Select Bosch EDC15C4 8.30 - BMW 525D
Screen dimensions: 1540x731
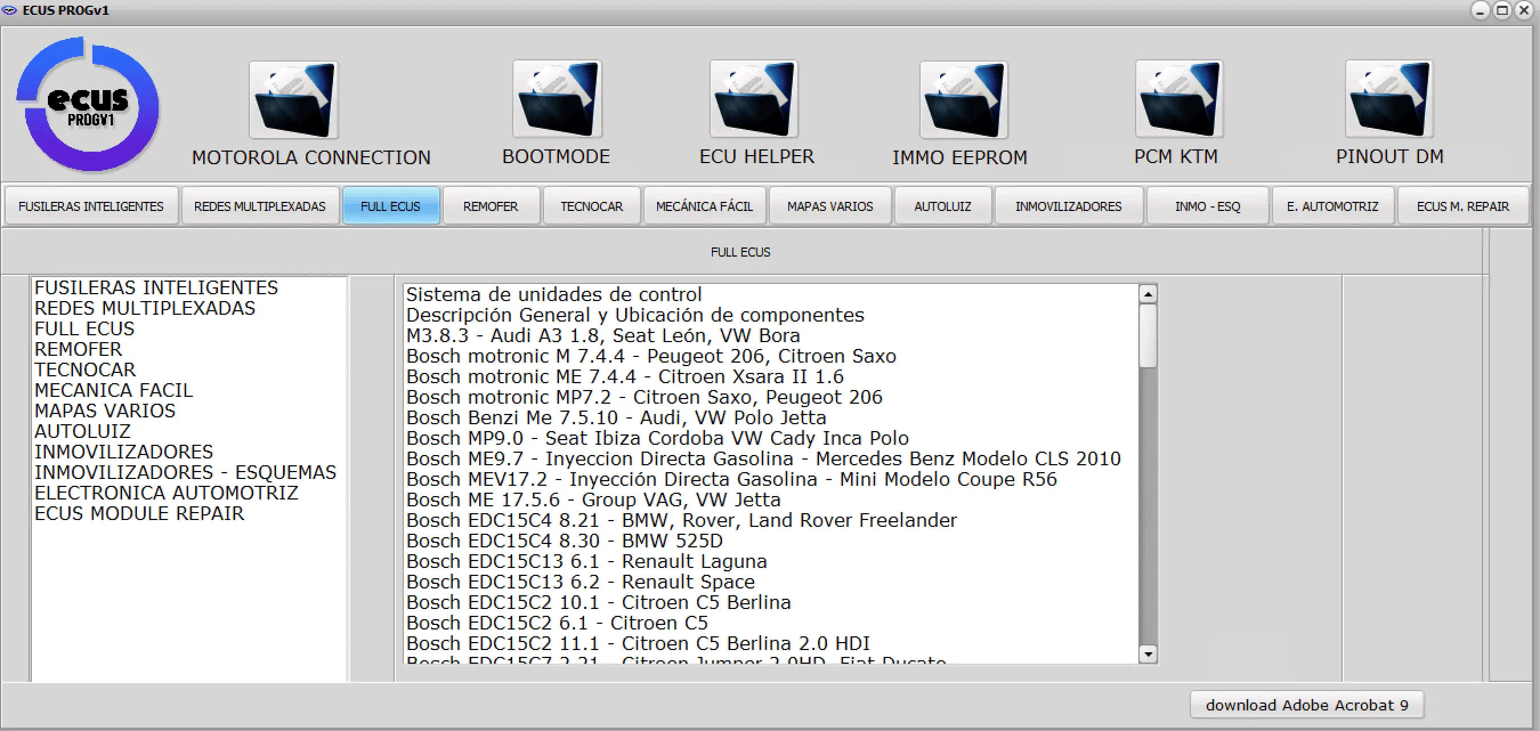(x=564, y=541)
